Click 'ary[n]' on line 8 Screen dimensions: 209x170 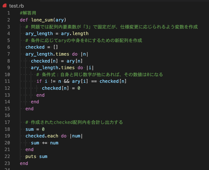click(x=74, y=61)
